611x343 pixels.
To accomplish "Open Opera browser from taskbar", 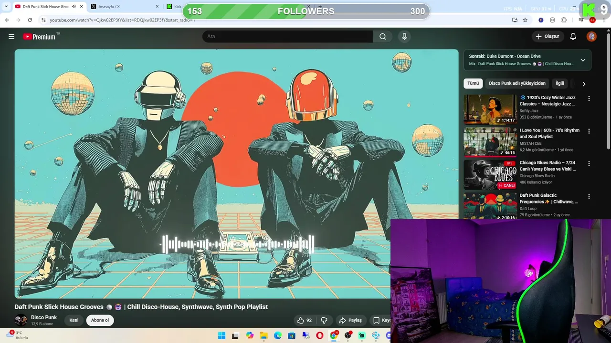I will coord(320,336).
